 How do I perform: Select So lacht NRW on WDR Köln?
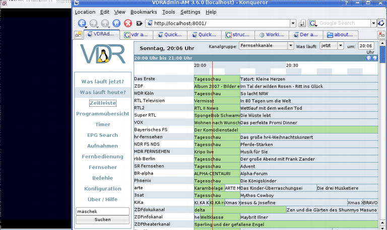point(254,94)
